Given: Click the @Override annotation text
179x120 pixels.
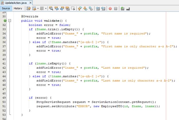Looking at the screenshot, I should 30,16.
